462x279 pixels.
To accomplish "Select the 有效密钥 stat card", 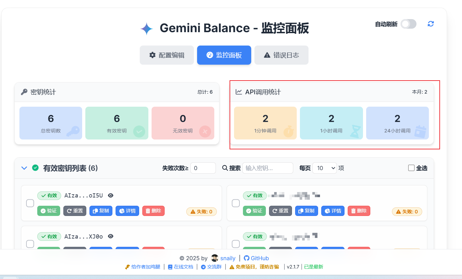I will 117,123.
